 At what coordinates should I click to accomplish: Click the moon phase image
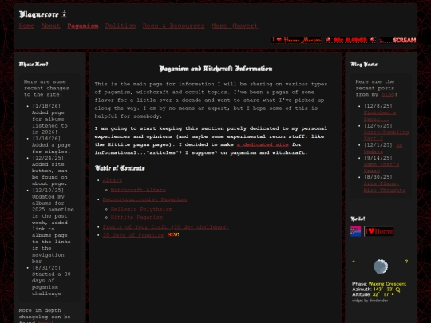[x=381, y=266]
